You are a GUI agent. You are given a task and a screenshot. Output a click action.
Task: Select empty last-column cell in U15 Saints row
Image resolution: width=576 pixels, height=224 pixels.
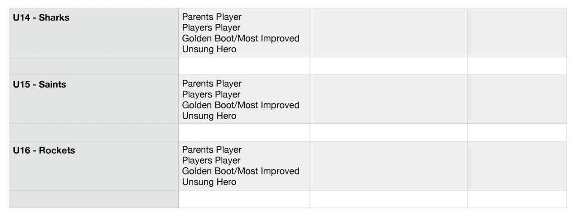point(517,99)
